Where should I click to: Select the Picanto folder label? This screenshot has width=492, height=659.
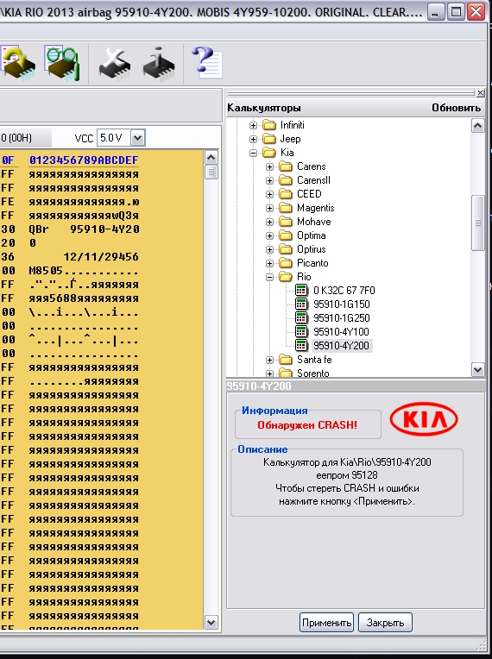pyautogui.click(x=312, y=263)
